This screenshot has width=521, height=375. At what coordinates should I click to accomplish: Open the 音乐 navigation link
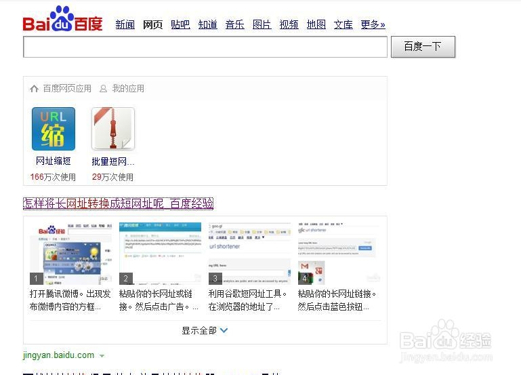tap(235, 24)
